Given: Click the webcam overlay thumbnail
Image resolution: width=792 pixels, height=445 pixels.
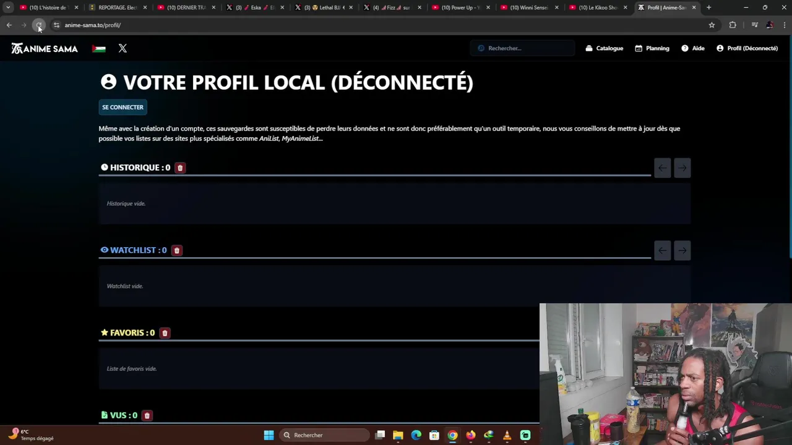Looking at the screenshot, I should [666, 374].
